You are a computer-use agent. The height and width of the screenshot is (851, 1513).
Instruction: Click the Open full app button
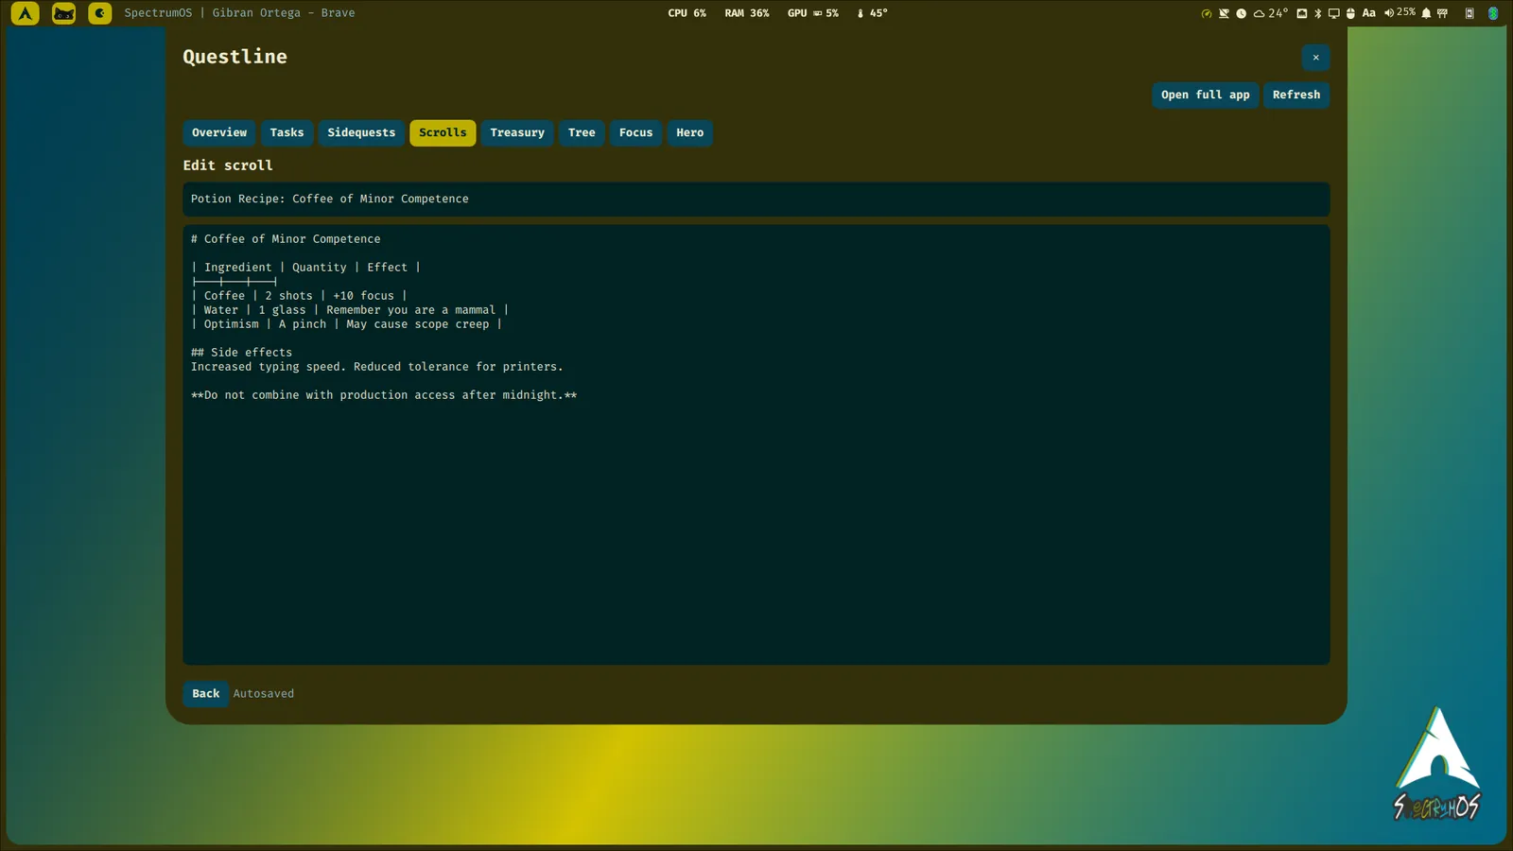(x=1205, y=96)
